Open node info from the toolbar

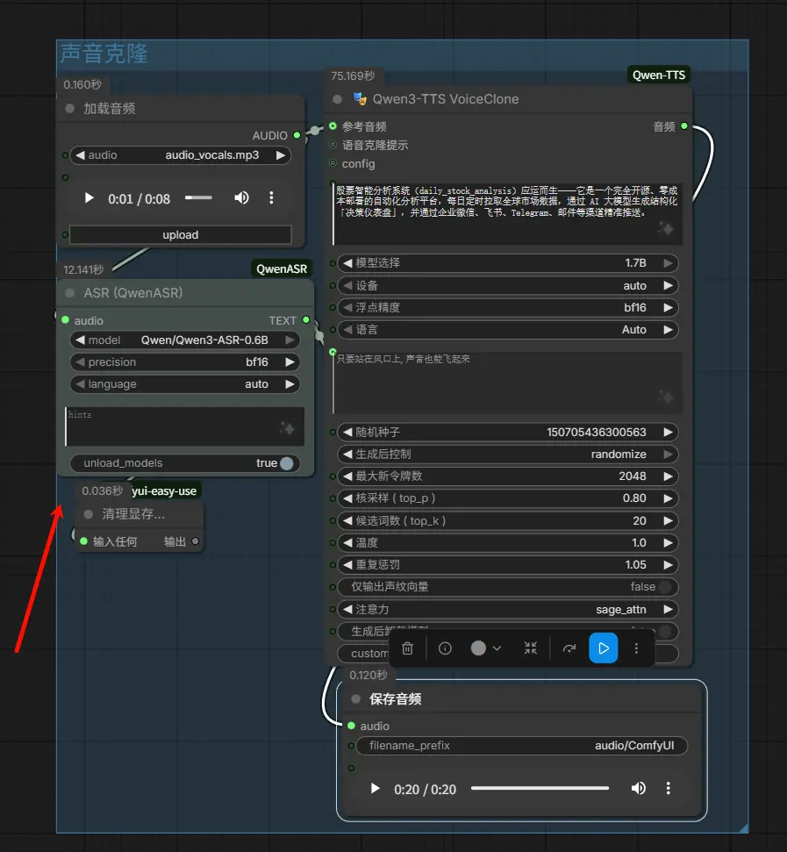pyautogui.click(x=445, y=648)
